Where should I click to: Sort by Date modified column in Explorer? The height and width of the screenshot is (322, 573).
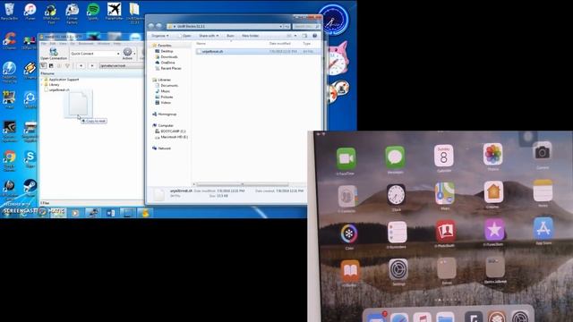coord(280,44)
